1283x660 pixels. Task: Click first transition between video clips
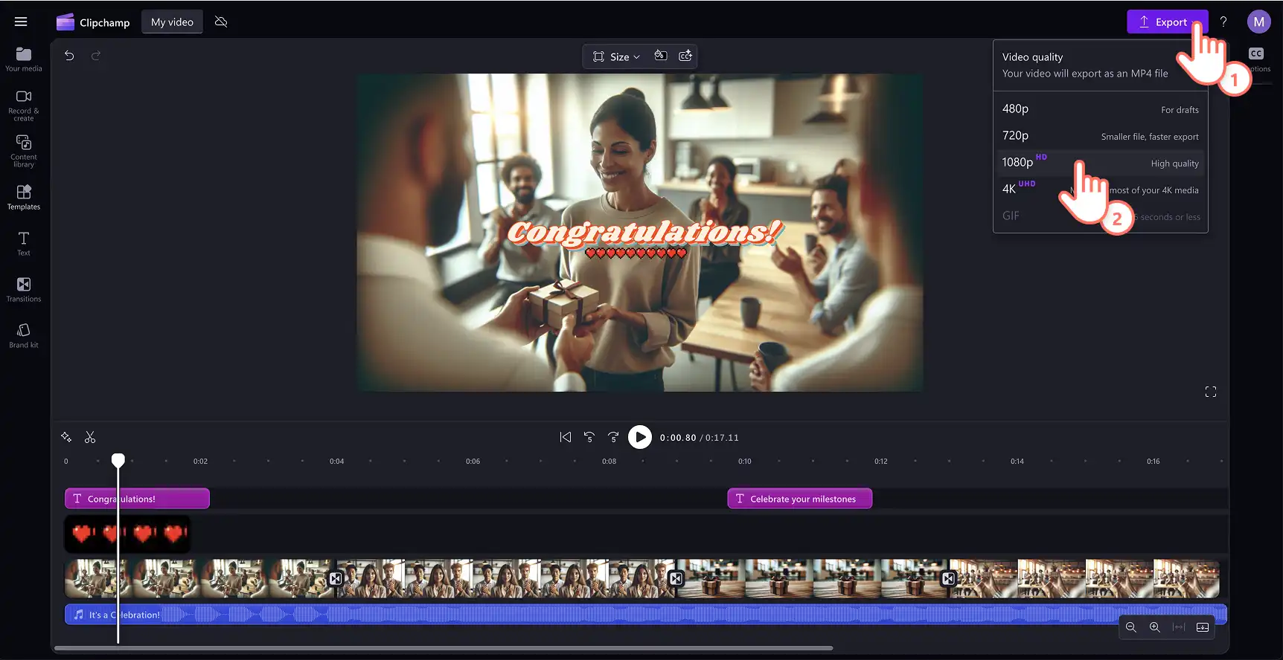coord(336,578)
